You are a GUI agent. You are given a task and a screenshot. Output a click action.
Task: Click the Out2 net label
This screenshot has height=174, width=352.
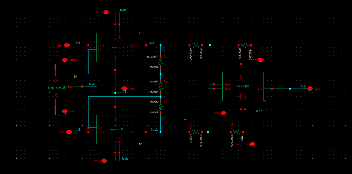pos(154,130)
